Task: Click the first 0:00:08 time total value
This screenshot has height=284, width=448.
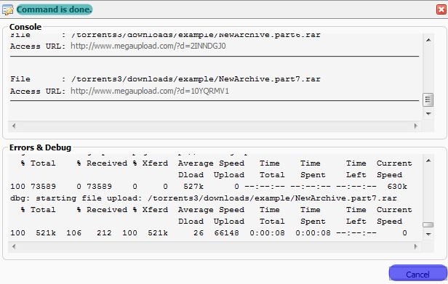Action: click(x=267, y=233)
